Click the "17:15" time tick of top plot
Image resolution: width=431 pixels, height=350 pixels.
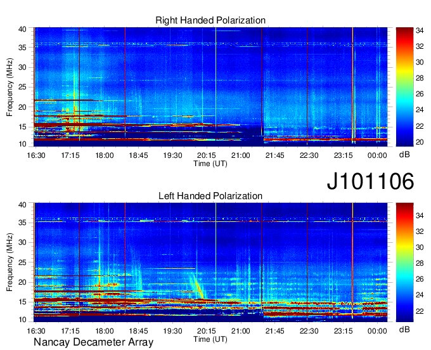(x=70, y=155)
